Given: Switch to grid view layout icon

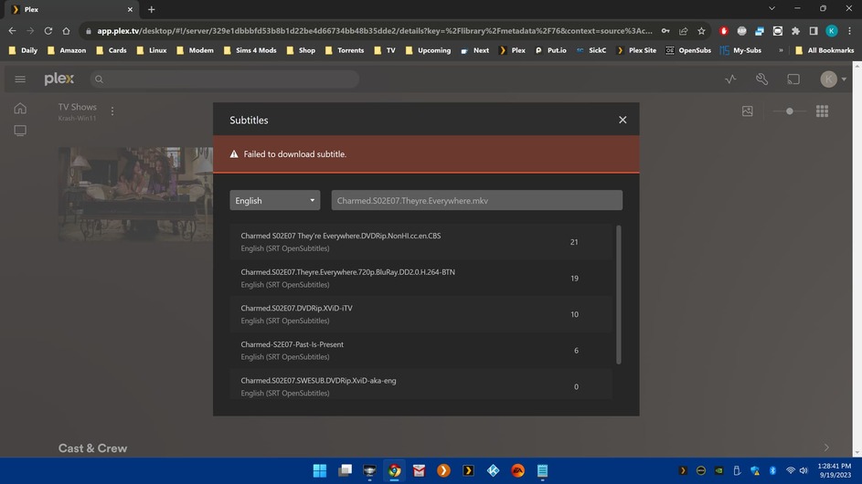Looking at the screenshot, I should (822, 111).
